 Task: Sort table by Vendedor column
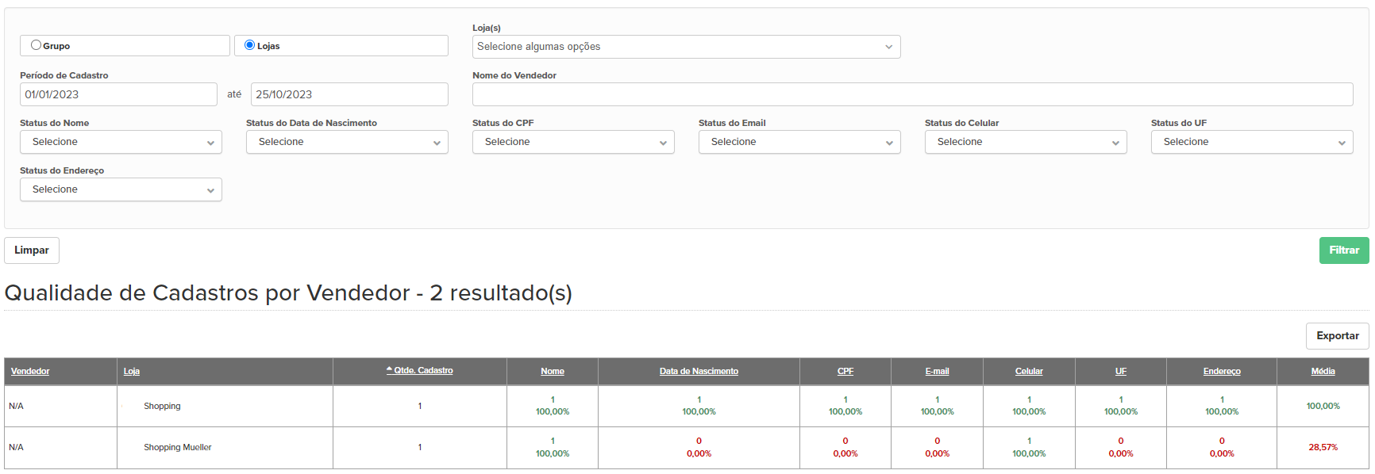coord(30,371)
